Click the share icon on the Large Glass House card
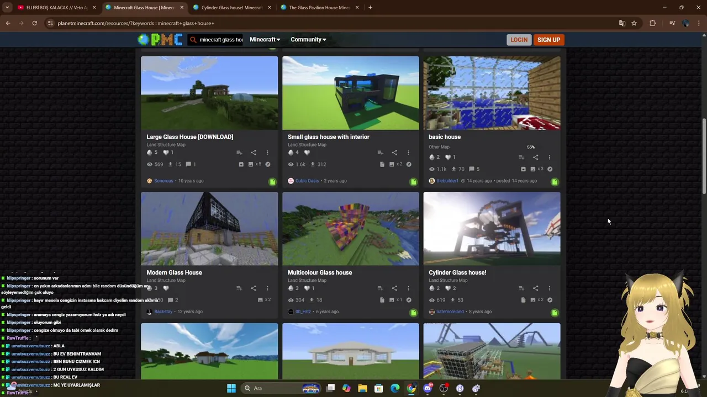Viewport: 707px width, 397px height. pos(254,153)
